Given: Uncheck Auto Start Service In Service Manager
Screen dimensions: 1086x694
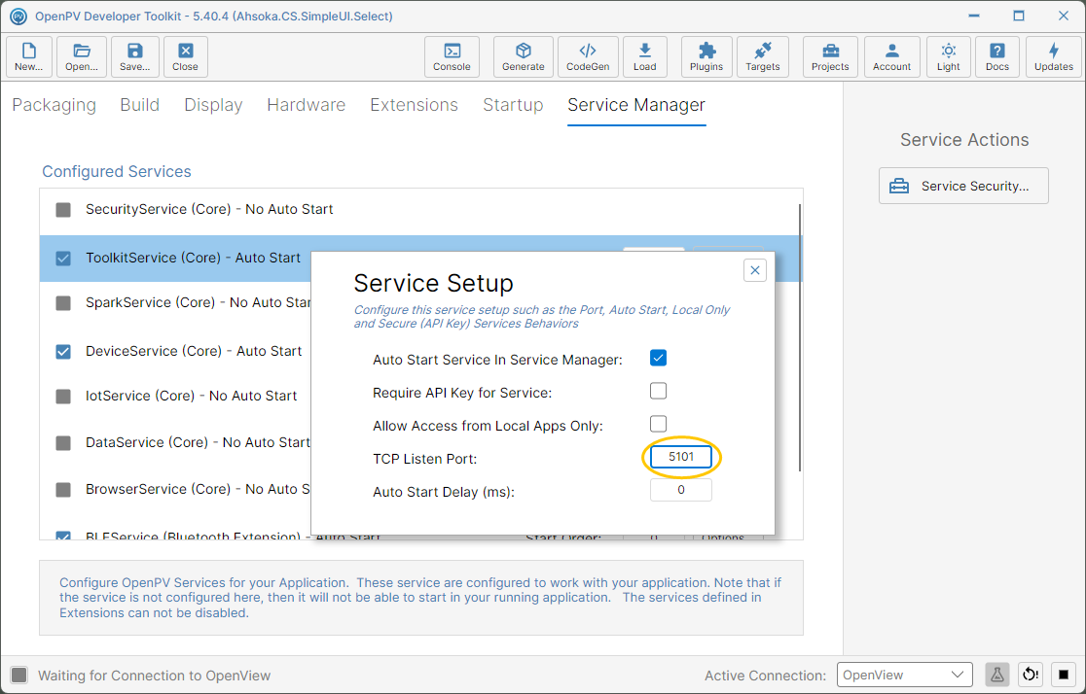Looking at the screenshot, I should click(x=658, y=359).
